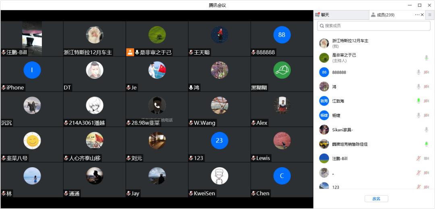
Task: Open the side panel hamburger menu
Action: [x=430, y=15]
